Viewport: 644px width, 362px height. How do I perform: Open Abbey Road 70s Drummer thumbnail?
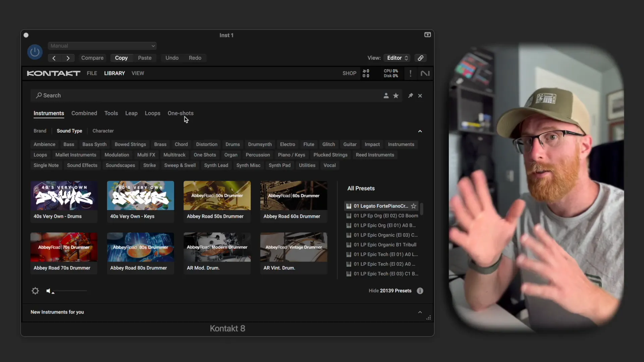[64, 253]
